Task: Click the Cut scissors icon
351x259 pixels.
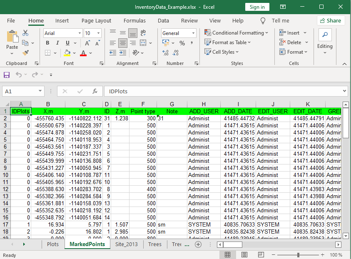Action: pos(25,33)
